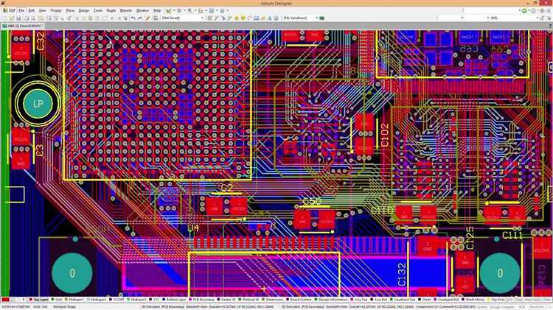
Task: Switch to the Assy Top layer tab
Action: pyautogui.click(x=359, y=300)
